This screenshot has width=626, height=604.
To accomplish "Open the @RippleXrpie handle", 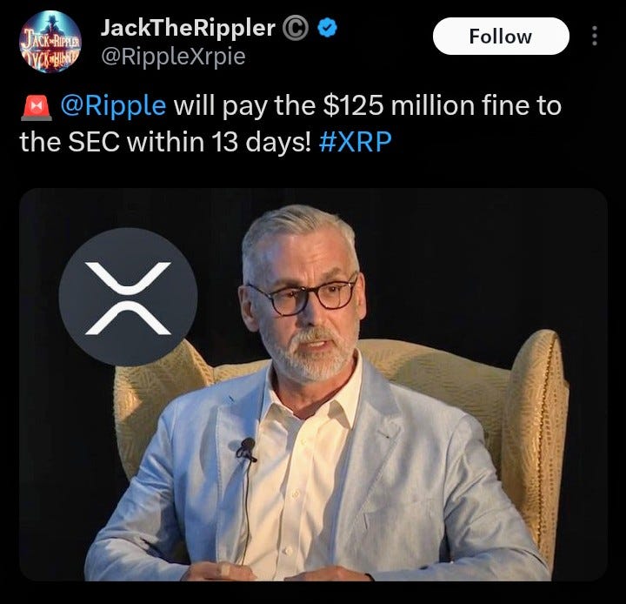I will [173, 57].
